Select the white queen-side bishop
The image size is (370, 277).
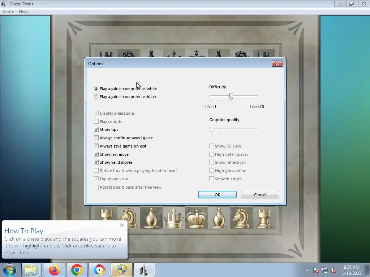151,218
